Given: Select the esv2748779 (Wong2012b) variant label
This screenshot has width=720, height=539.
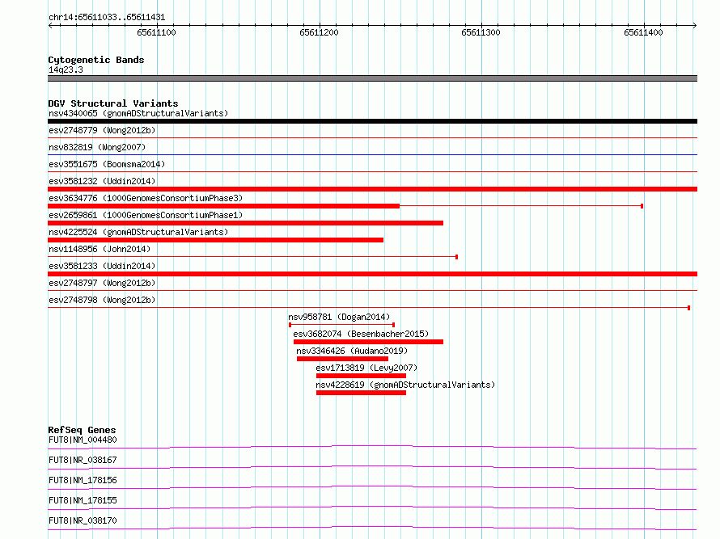Looking at the screenshot, I should click(x=102, y=130).
